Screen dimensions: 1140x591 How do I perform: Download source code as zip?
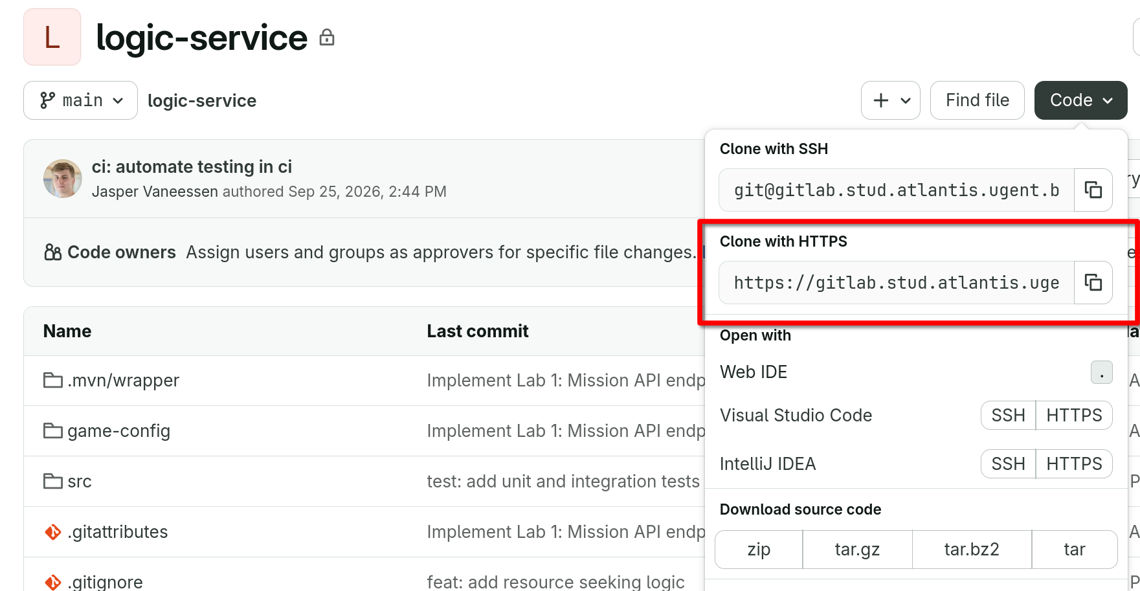[x=759, y=550]
